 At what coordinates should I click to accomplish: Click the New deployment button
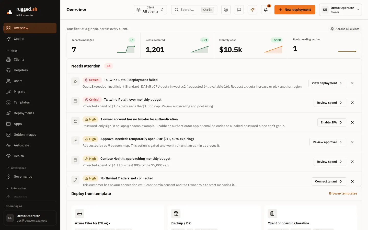pyautogui.click(x=295, y=10)
